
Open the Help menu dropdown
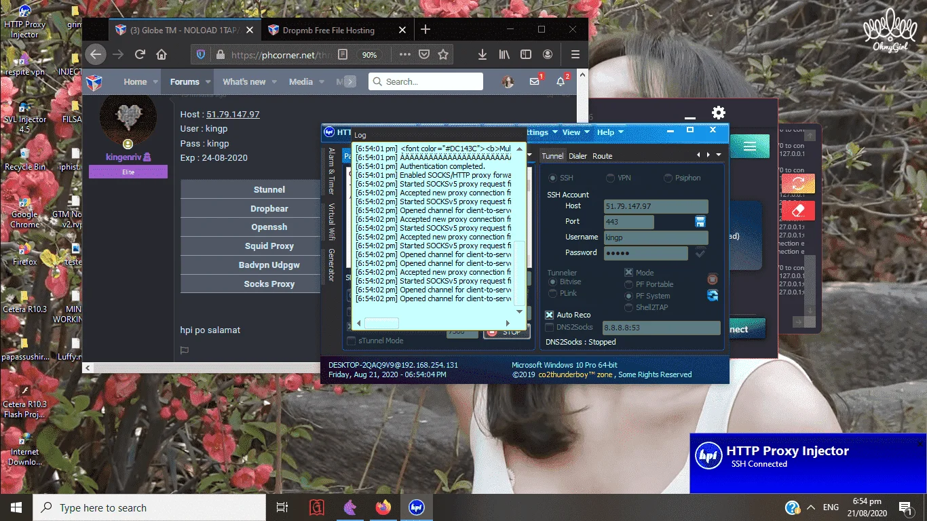pyautogui.click(x=609, y=132)
